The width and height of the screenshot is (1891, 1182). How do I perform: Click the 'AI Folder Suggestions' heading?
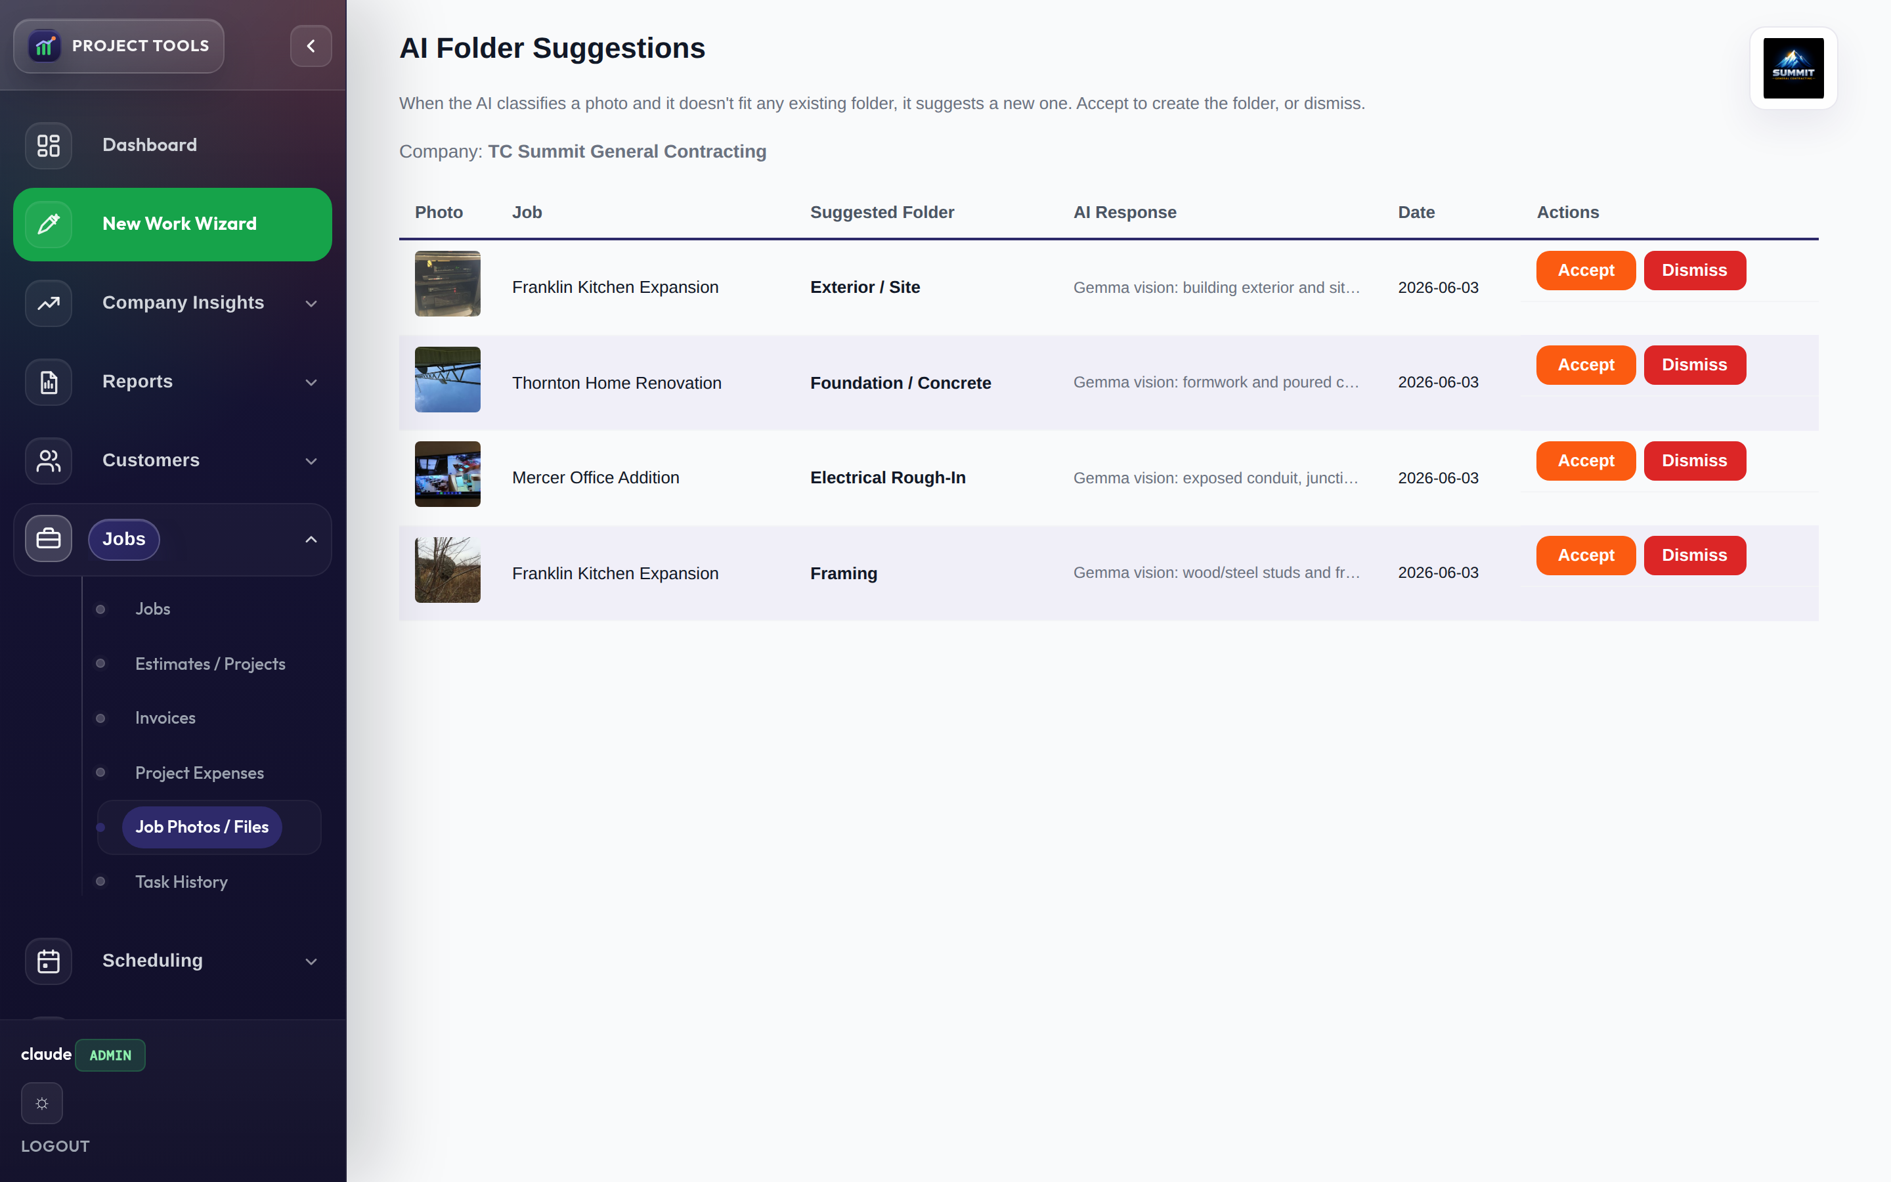click(x=552, y=49)
